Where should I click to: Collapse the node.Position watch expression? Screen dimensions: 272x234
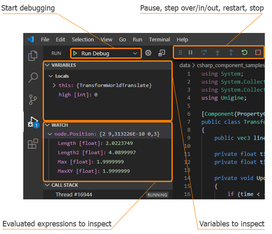pyautogui.click(x=50, y=134)
